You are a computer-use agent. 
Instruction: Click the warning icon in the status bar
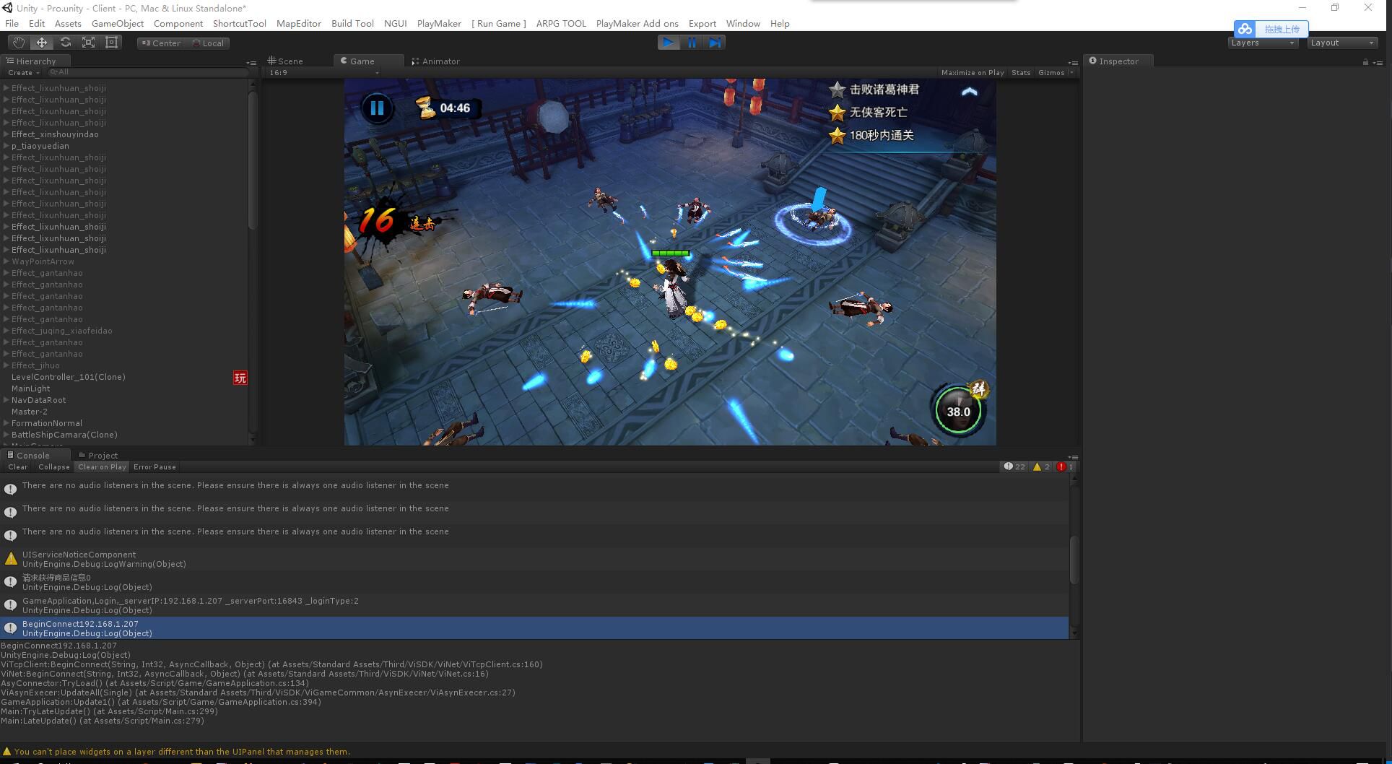click(7, 752)
